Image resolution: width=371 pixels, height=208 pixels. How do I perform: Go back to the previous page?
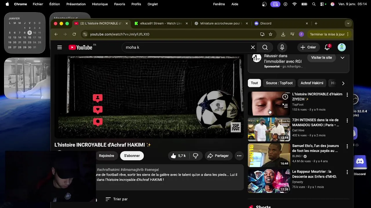56,34
